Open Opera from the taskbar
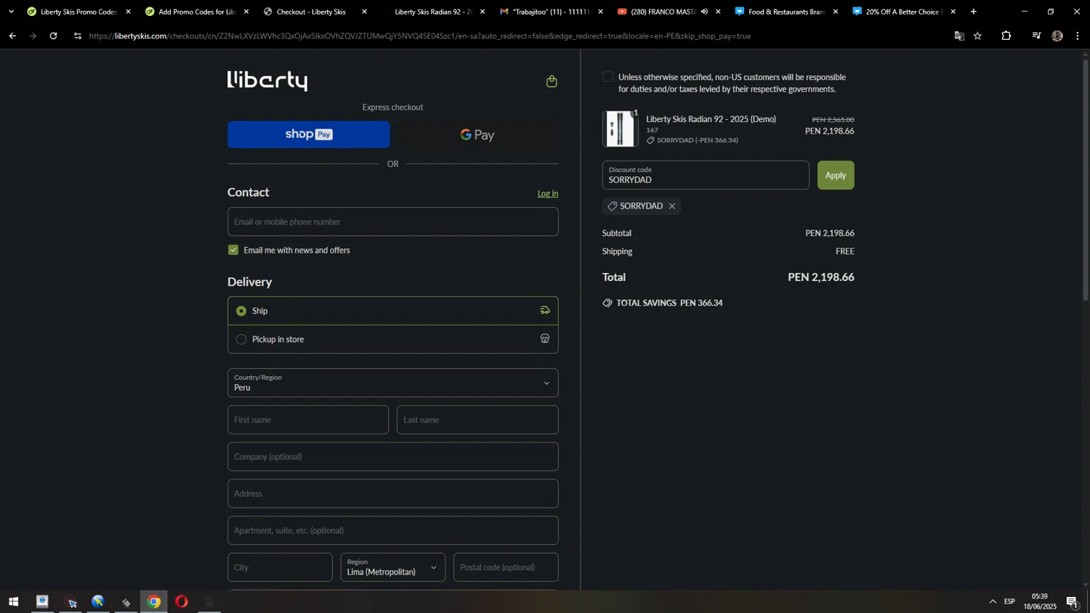 182,601
